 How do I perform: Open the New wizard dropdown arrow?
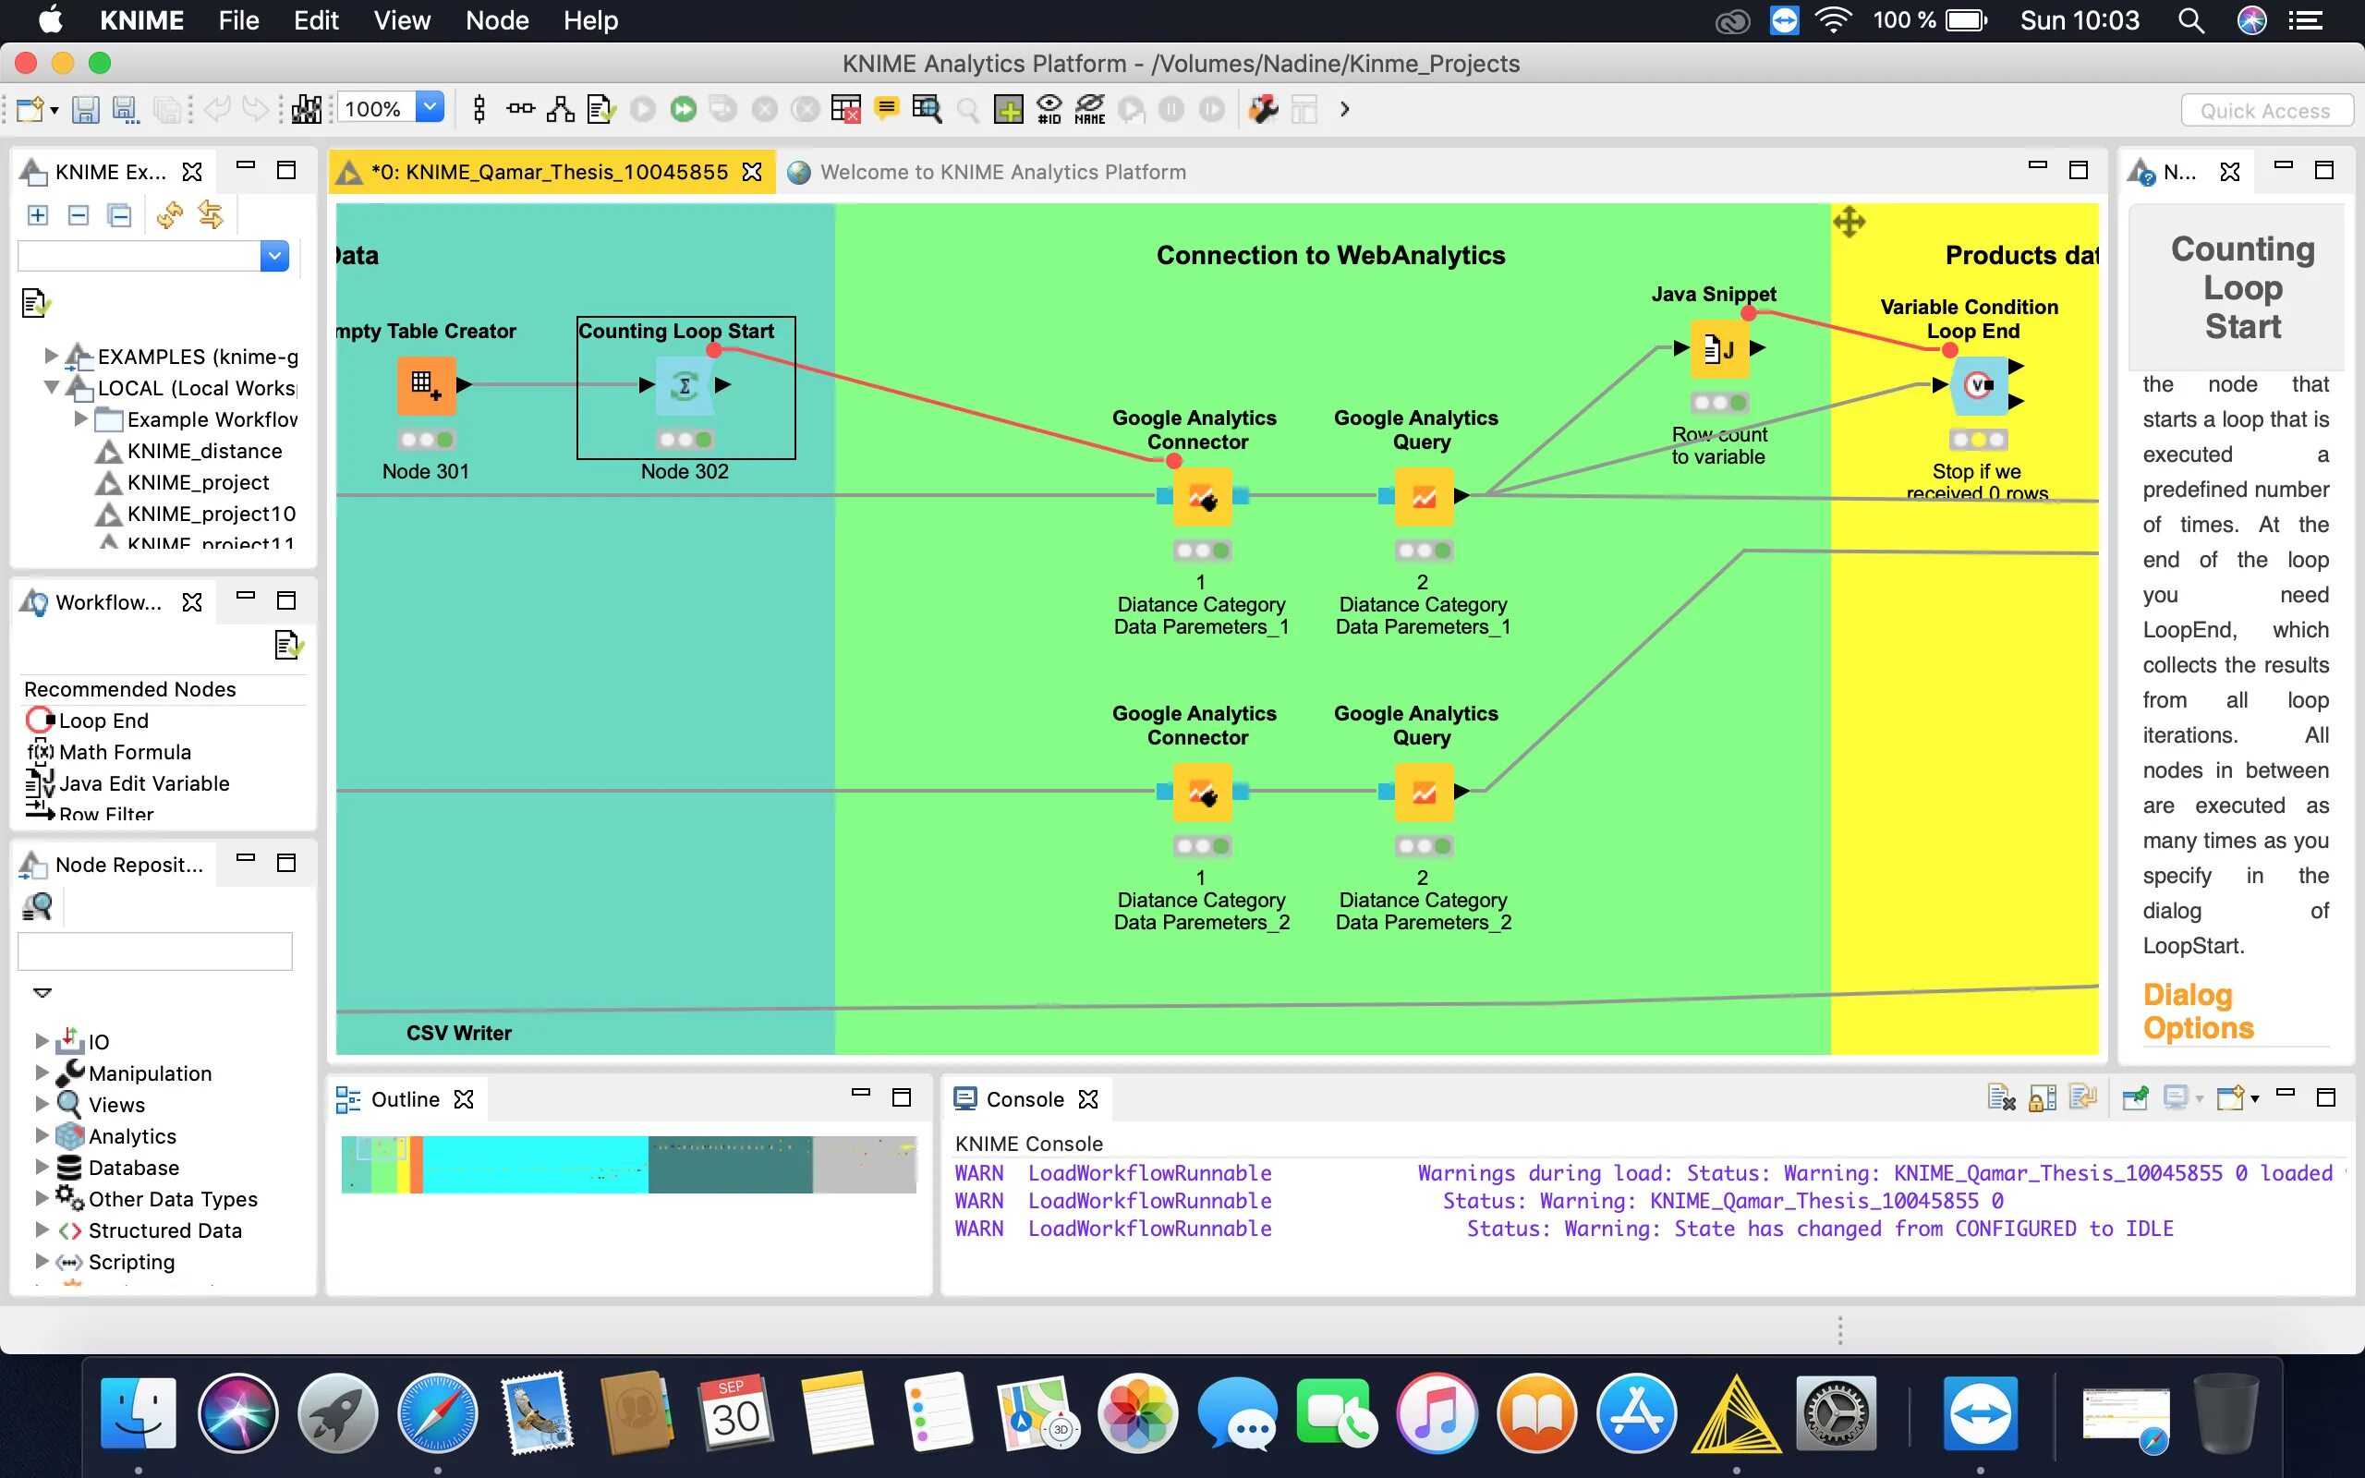tap(54, 111)
